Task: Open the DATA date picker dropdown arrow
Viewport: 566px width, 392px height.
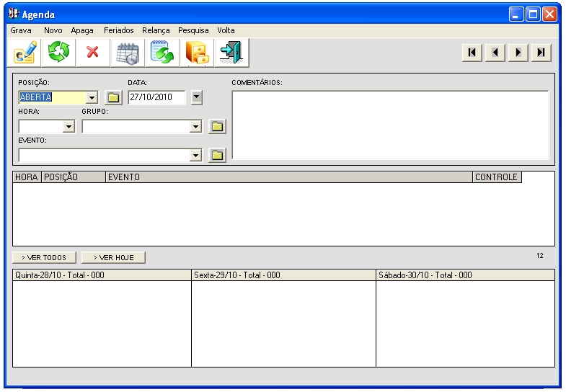Action: (196, 97)
